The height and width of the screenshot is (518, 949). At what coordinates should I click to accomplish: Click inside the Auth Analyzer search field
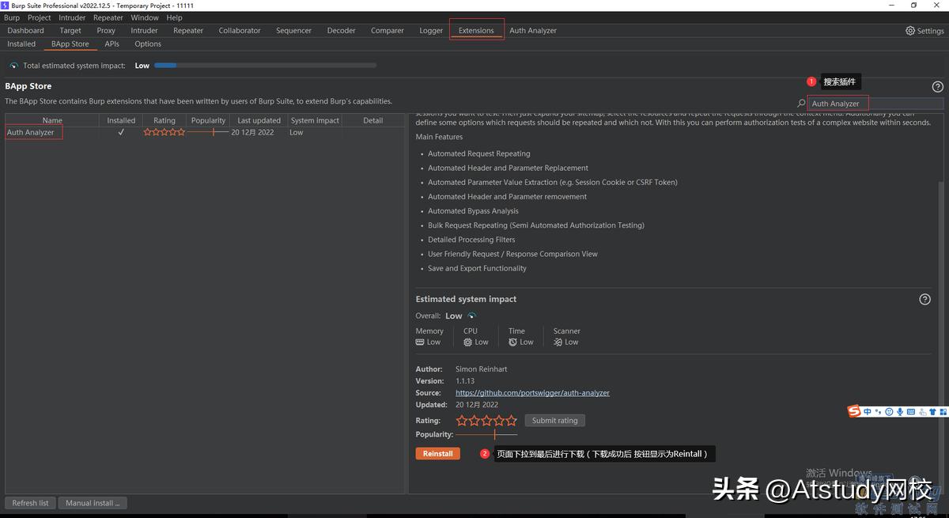837,103
